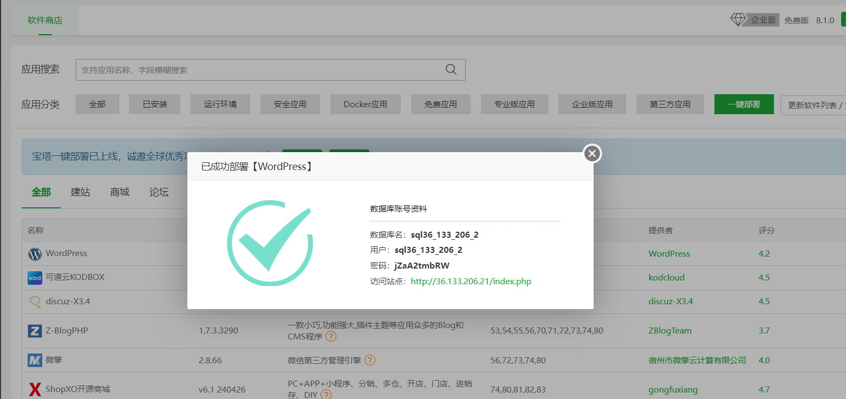Screen dimensions: 846x399
Task: Click the 4.7 rating for ShopXO
Action: [x=764, y=389]
